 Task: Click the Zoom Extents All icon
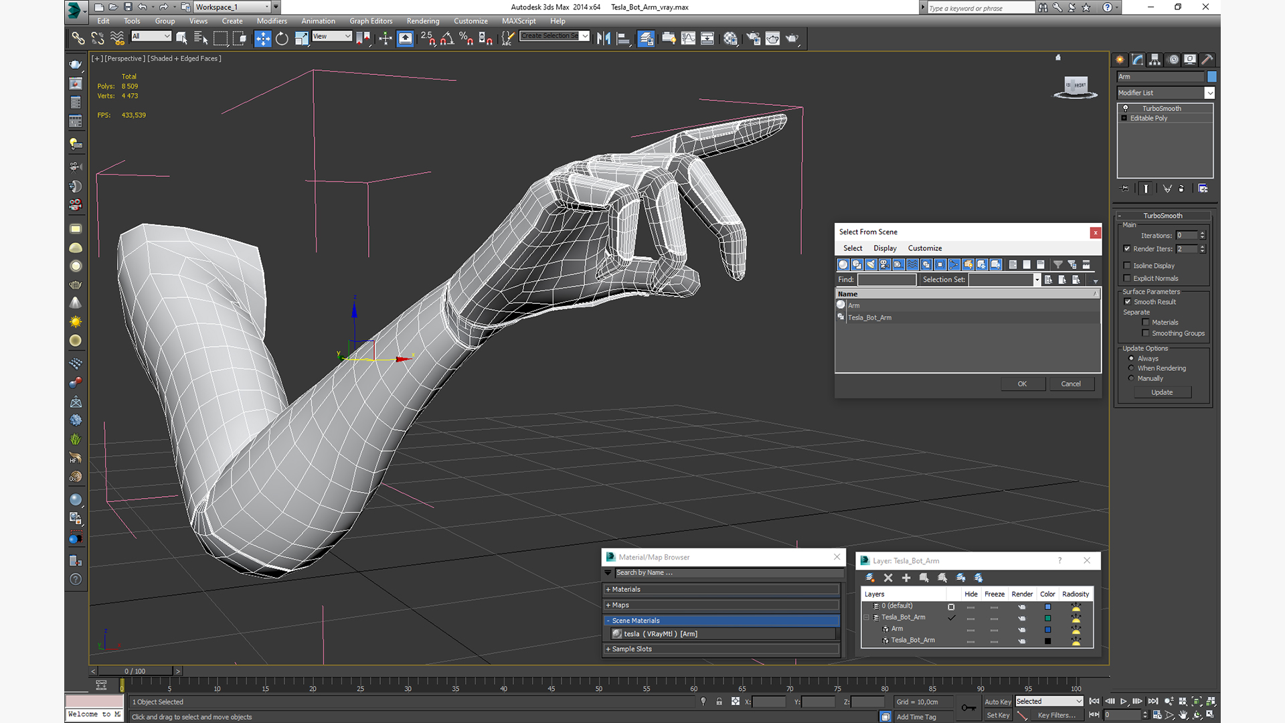(x=1211, y=702)
